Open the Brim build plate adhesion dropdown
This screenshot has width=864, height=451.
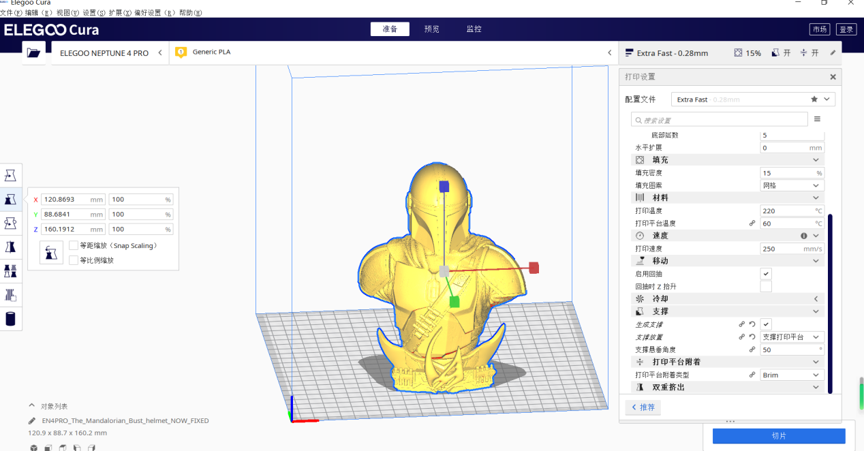point(792,375)
